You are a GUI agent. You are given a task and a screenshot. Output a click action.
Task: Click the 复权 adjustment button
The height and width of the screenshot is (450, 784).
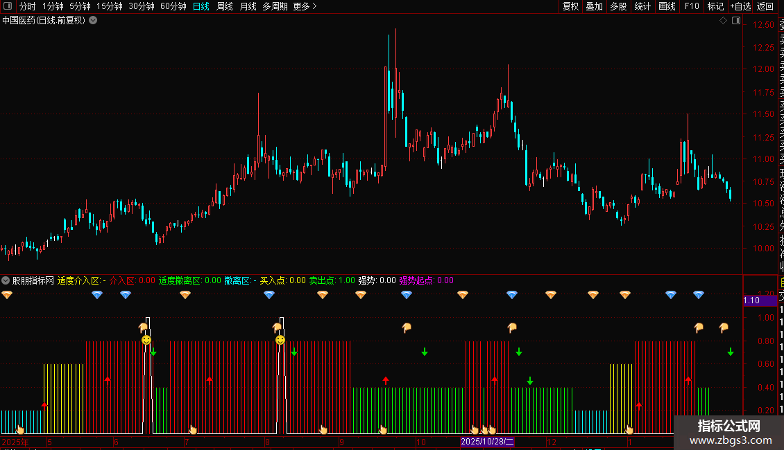coord(570,6)
